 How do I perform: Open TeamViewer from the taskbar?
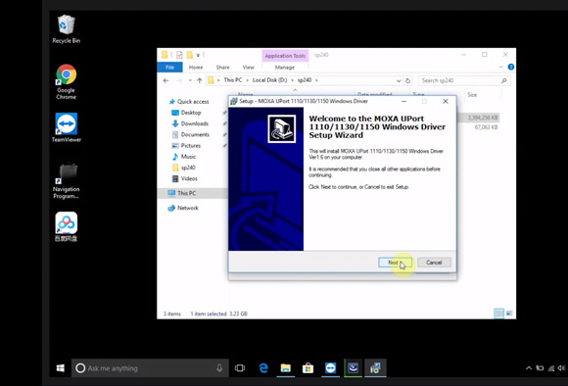[x=330, y=368]
